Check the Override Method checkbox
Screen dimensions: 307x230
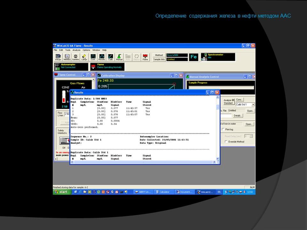(226, 142)
